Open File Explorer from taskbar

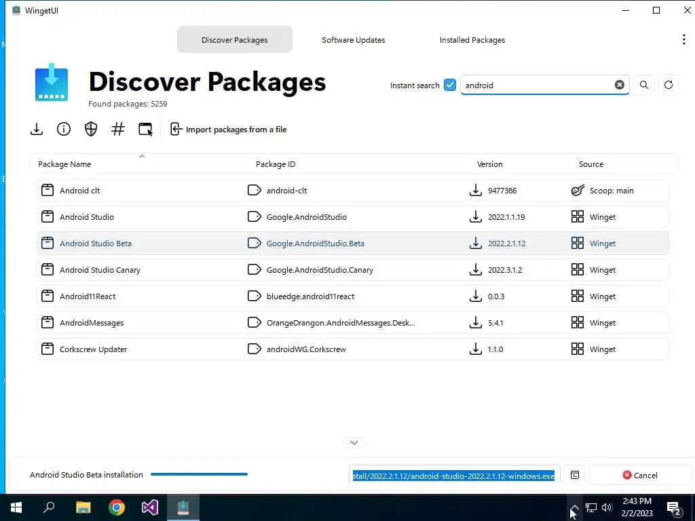83,507
